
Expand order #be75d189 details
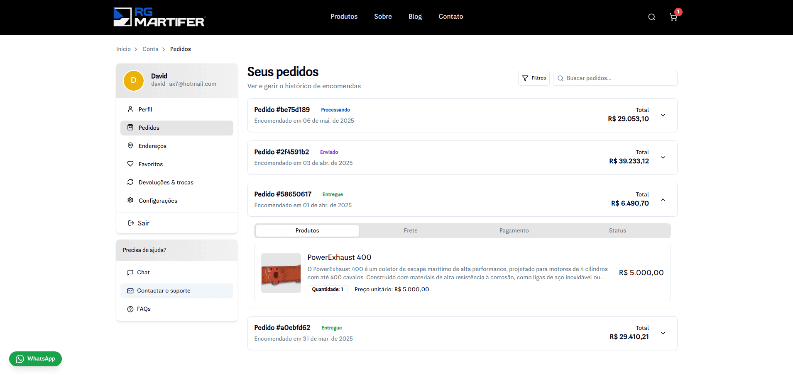click(x=663, y=115)
